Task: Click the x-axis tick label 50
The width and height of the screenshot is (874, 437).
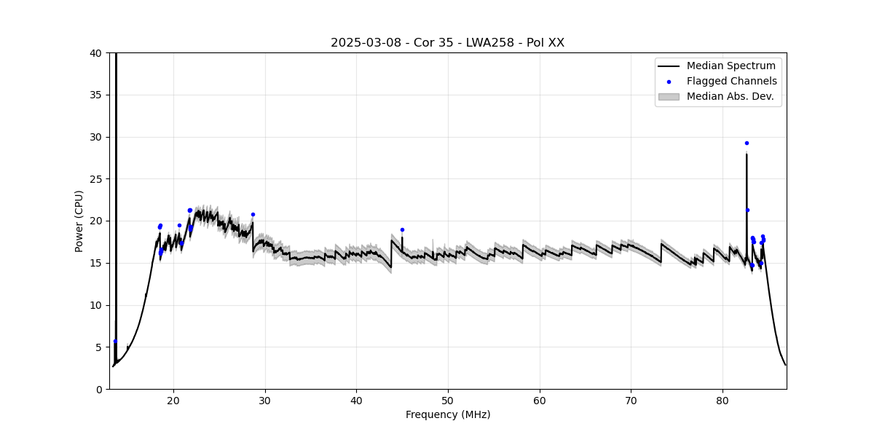Action: 448,401
